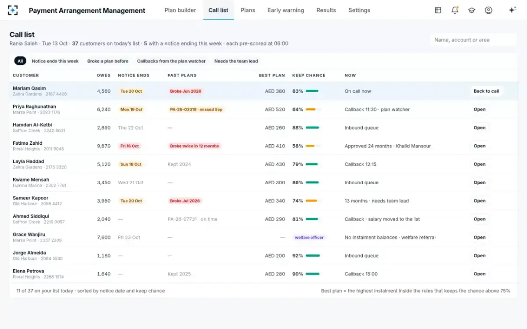Click Broke twice in 12 months badge
Image resolution: width=527 pixels, height=329 pixels.
194,146
